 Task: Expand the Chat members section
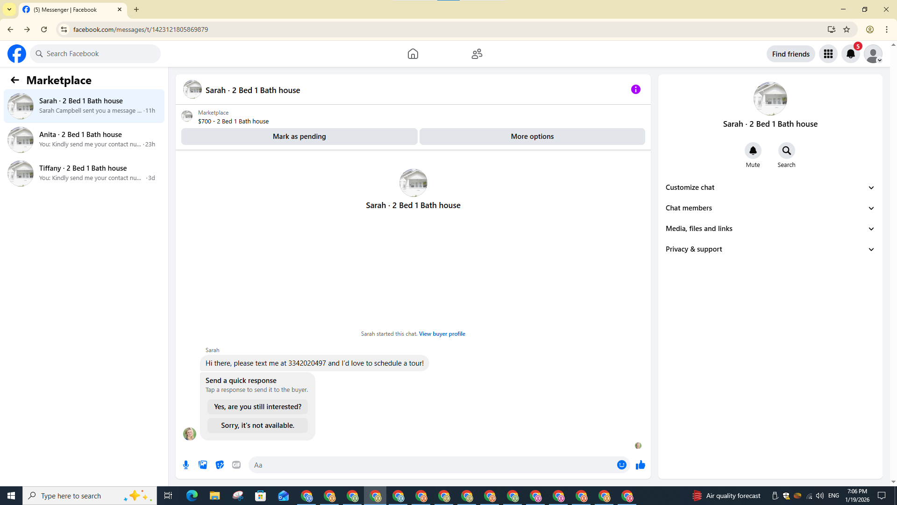tap(770, 208)
